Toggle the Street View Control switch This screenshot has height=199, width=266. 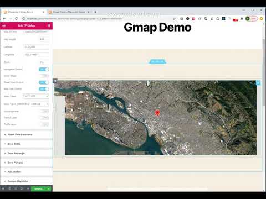44,82
